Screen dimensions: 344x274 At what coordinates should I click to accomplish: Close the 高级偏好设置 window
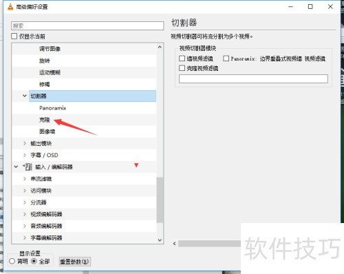[330, 7]
